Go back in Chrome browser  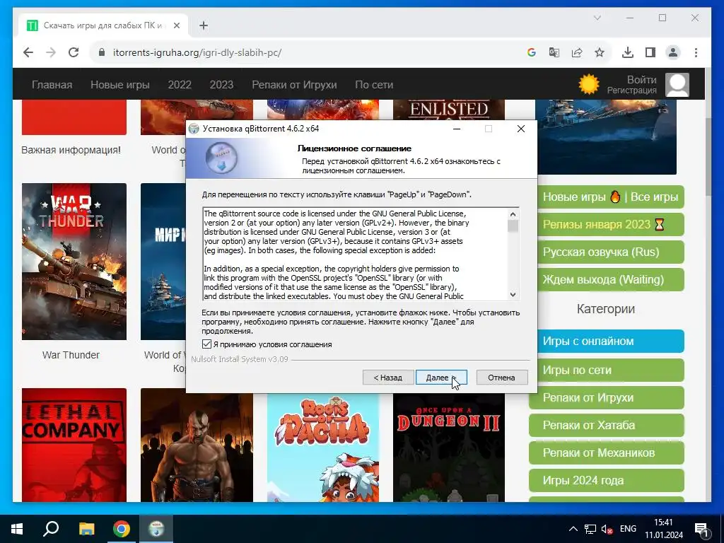point(28,52)
